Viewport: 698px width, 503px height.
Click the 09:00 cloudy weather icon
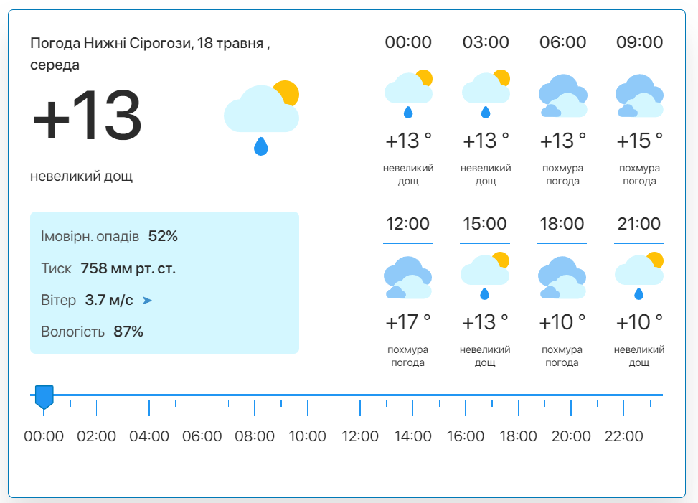[x=639, y=95]
